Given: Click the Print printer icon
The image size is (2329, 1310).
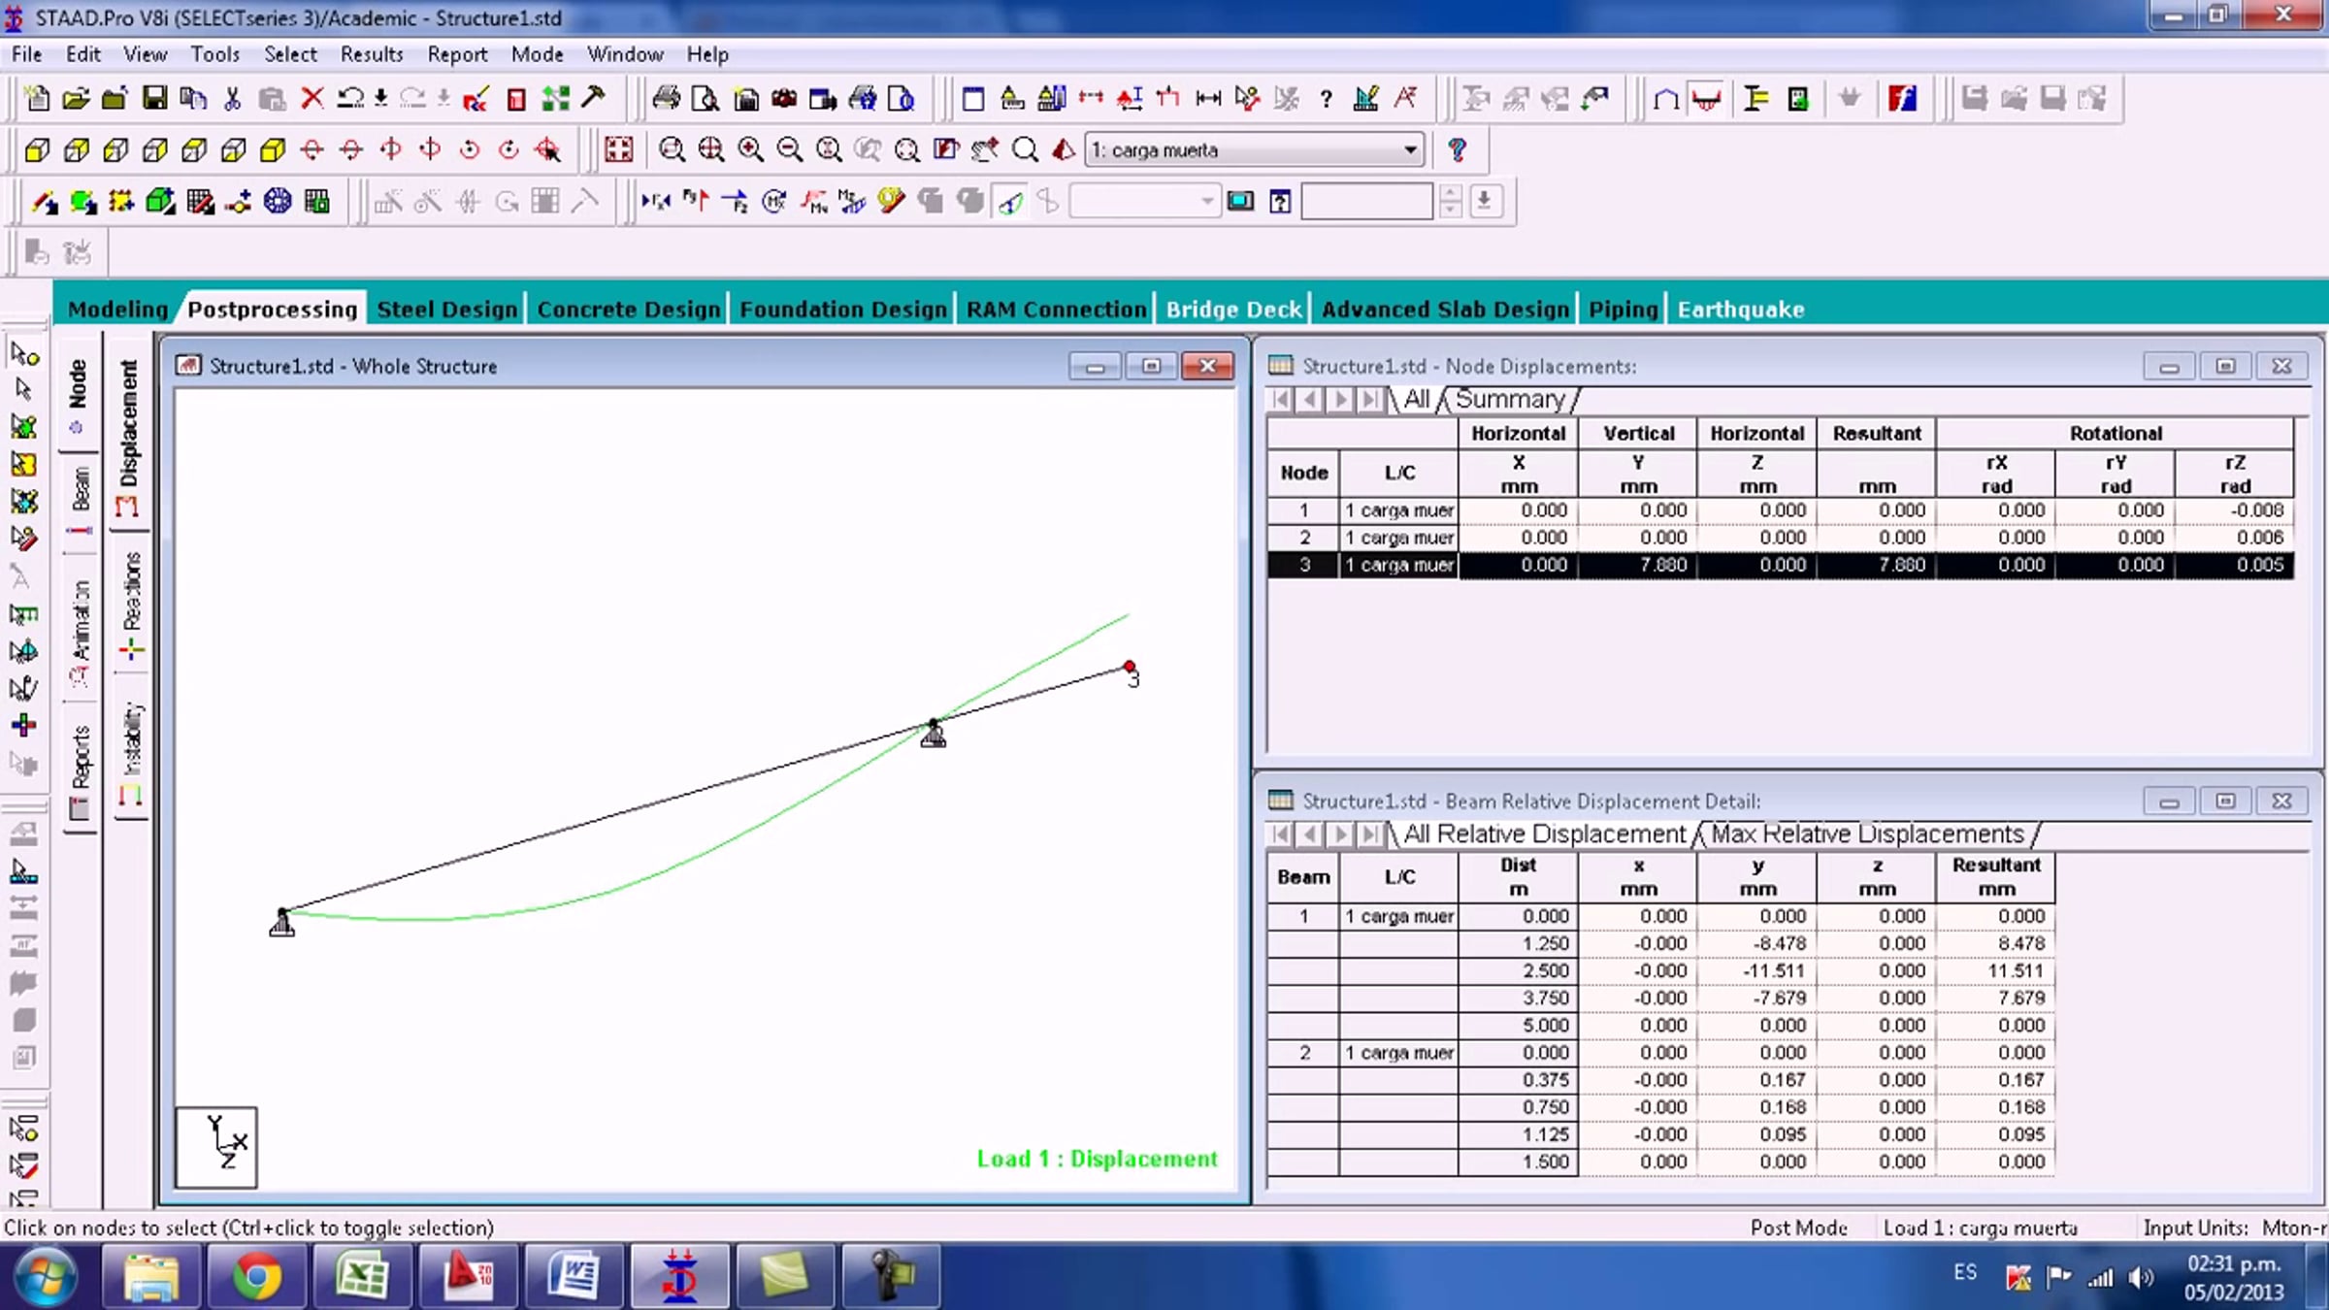Looking at the screenshot, I should 666,98.
